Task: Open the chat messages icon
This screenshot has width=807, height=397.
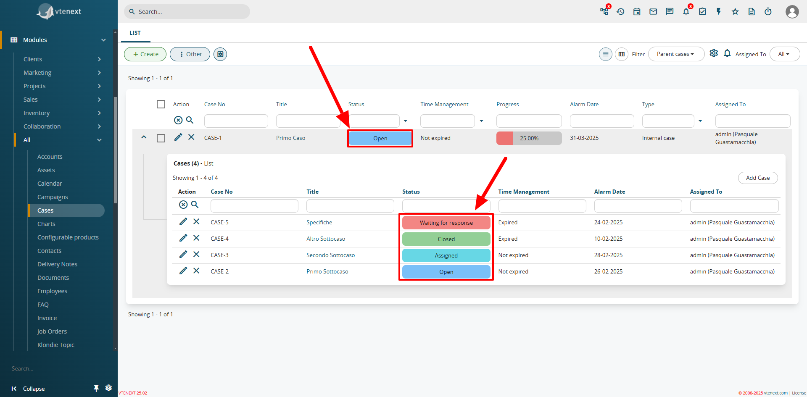Action: click(670, 11)
